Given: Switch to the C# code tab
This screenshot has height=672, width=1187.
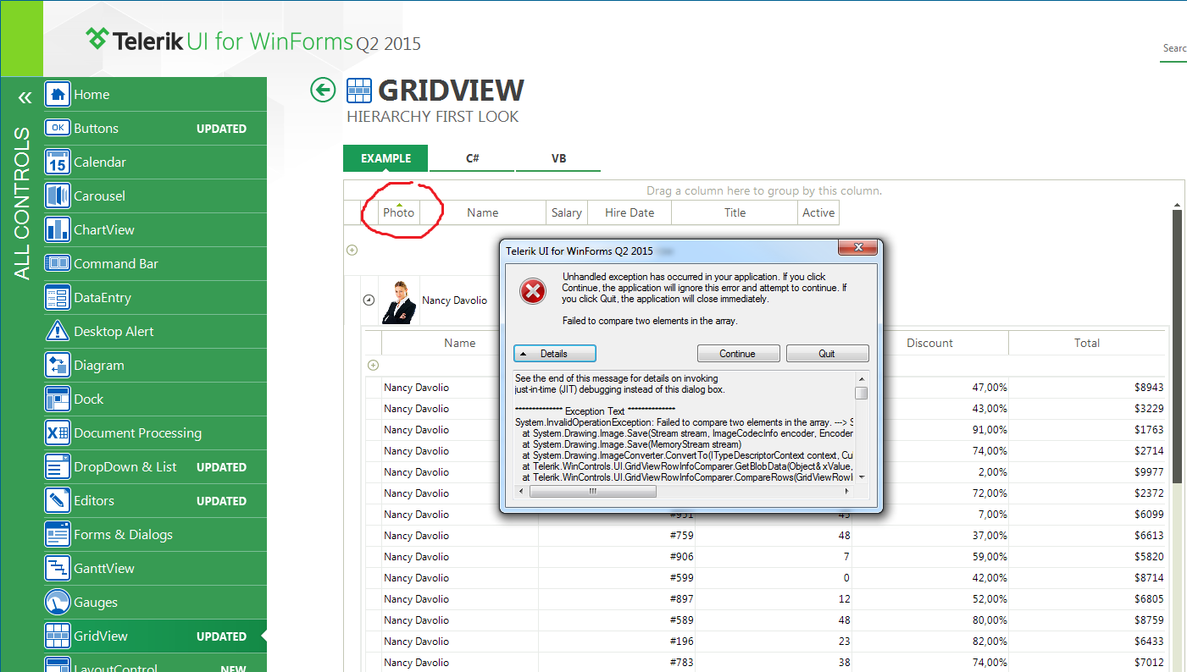Looking at the screenshot, I should [472, 158].
